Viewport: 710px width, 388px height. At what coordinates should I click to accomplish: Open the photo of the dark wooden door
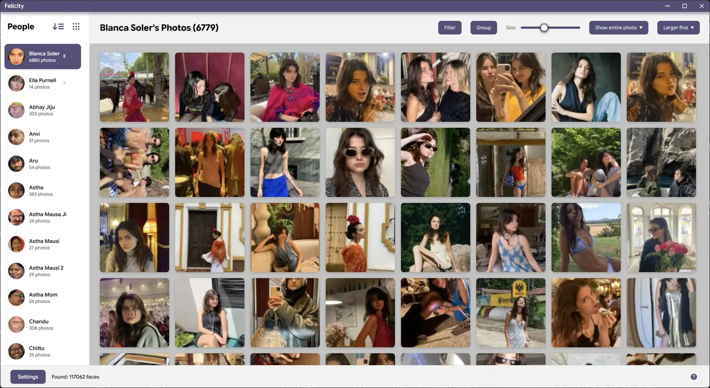coord(209,238)
